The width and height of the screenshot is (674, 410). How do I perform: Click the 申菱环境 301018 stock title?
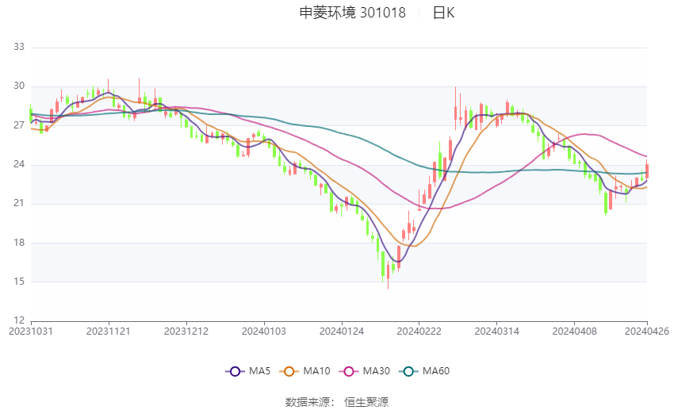(352, 13)
